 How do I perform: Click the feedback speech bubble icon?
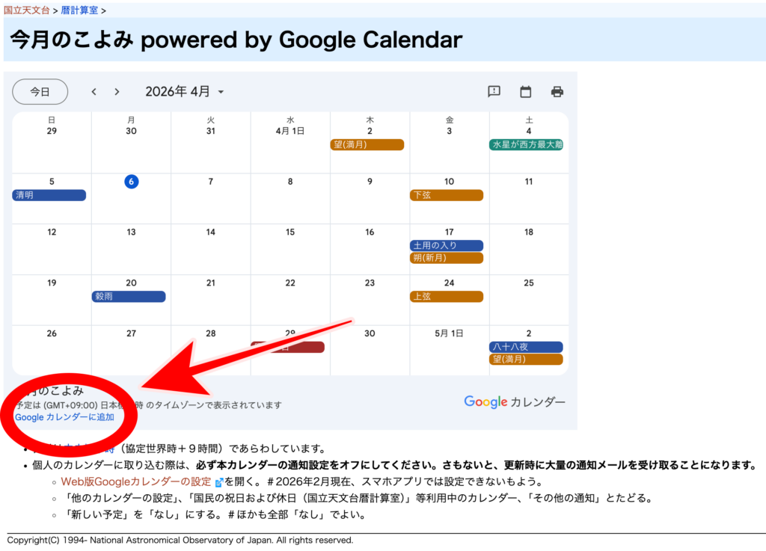point(494,92)
